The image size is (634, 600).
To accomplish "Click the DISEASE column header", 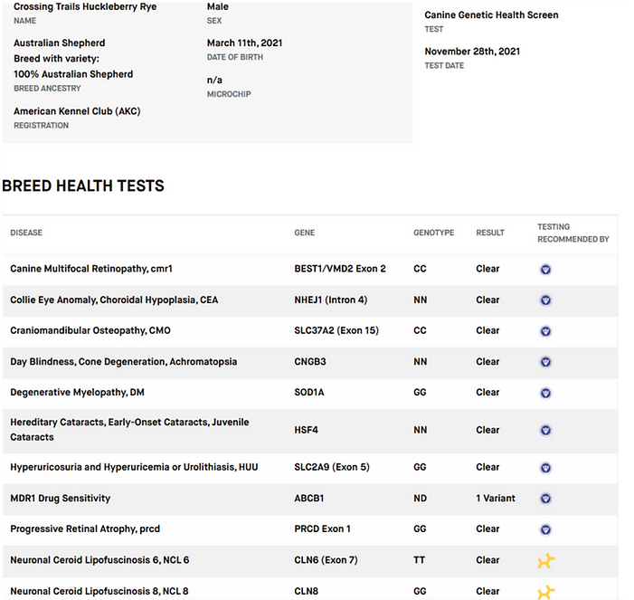I will (26, 233).
